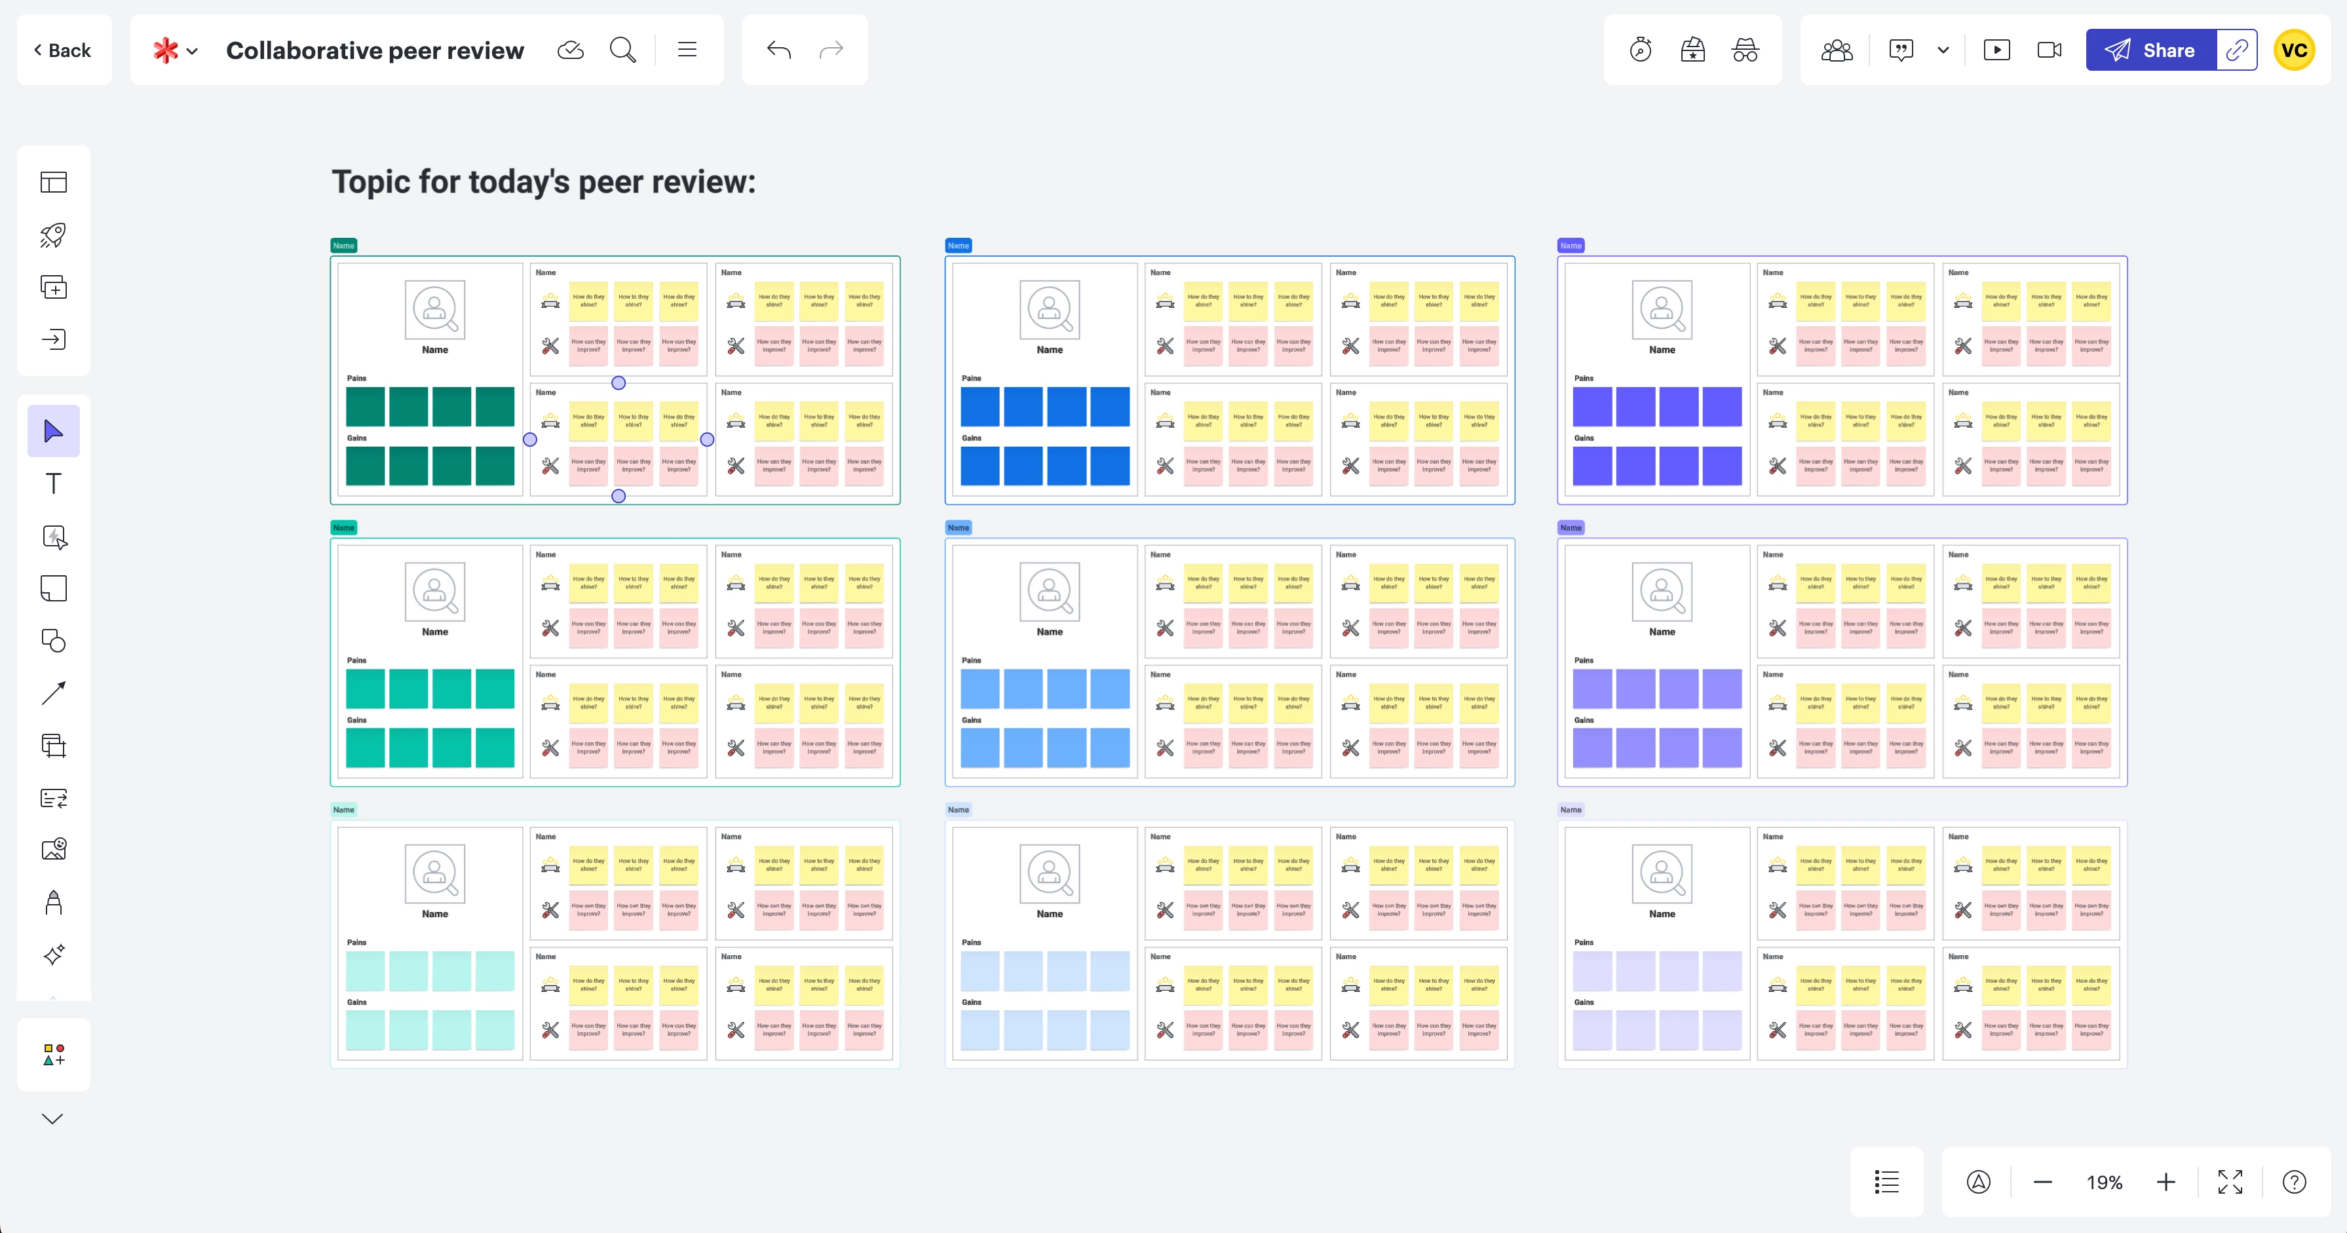This screenshot has width=2347, height=1233.
Task: Open the main hamburger menu
Action: (x=687, y=50)
